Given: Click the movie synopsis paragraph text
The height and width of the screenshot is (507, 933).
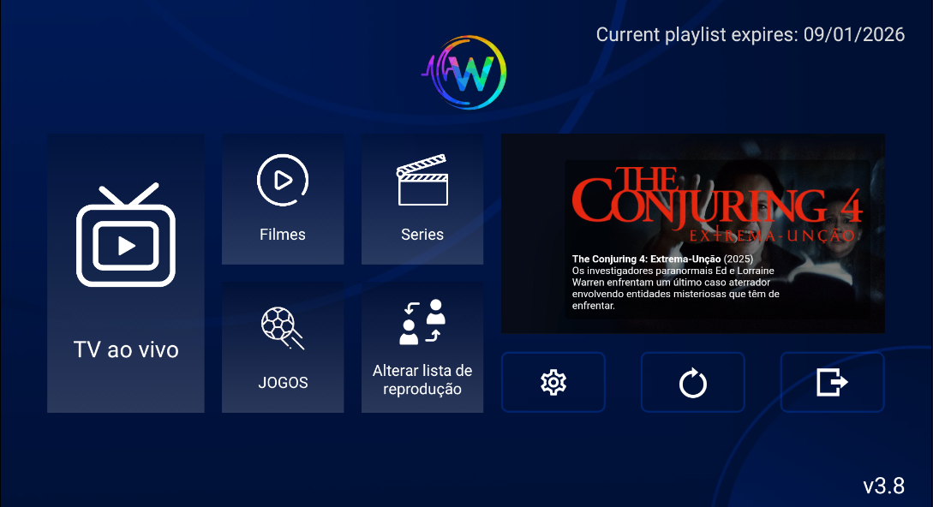Looking at the screenshot, I should tap(675, 288).
